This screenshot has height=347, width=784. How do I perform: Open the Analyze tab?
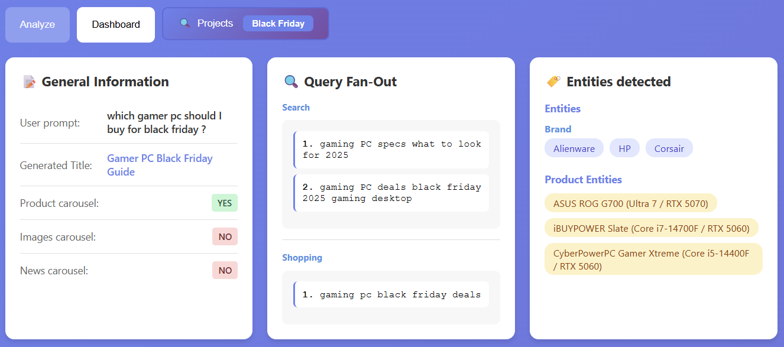click(x=37, y=25)
